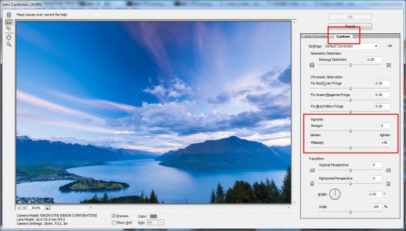Switch to the Custom tab
The width and height of the screenshot is (406, 231).
tap(343, 36)
